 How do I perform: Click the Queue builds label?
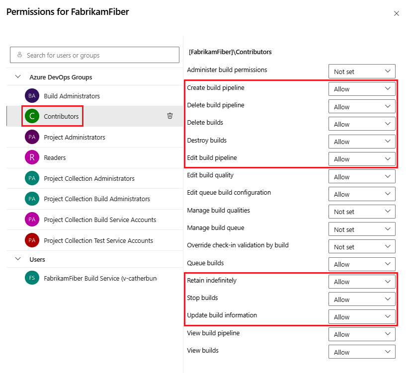click(205, 263)
